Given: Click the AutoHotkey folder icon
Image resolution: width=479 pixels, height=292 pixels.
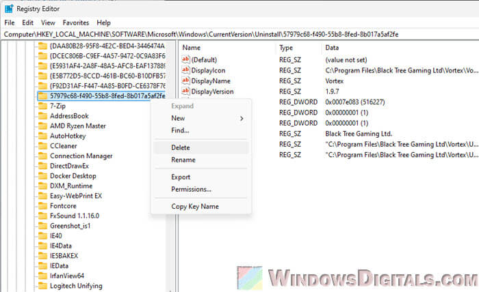Looking at the screenshot, I should pyautogui.click(x=42, y=136).
